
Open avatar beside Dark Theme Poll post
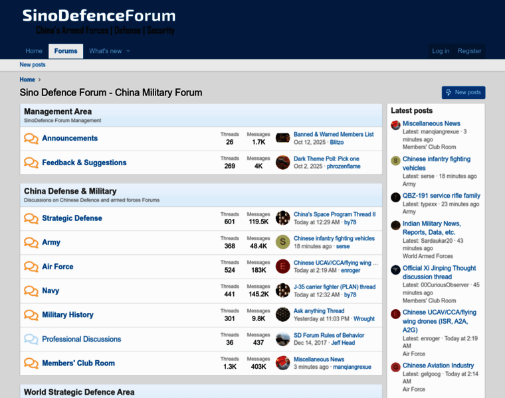(x=283, y=163)
